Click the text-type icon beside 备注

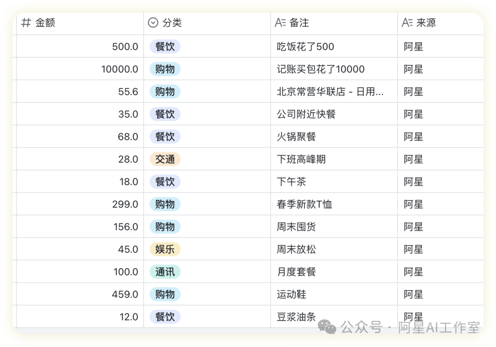280,23
